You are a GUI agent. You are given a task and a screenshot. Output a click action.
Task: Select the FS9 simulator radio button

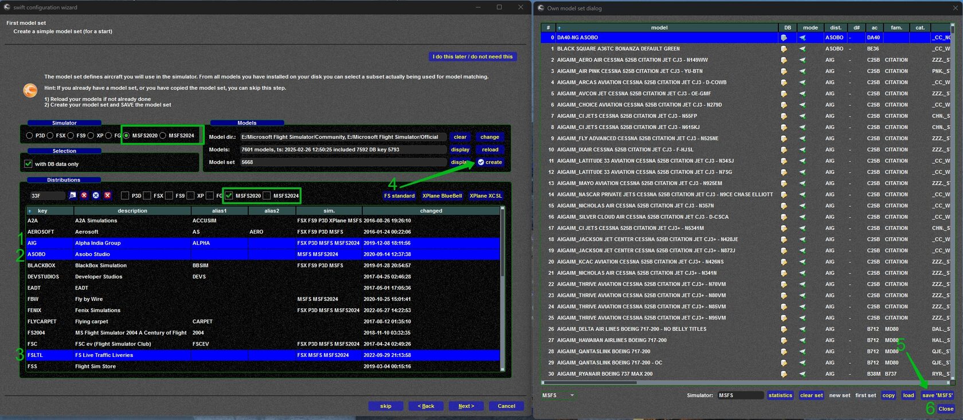pyautogui.click(x=71, y=136)
